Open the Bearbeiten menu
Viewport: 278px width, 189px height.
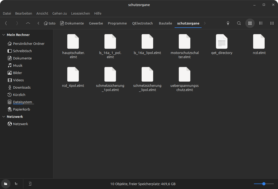(x=24, y=13)
